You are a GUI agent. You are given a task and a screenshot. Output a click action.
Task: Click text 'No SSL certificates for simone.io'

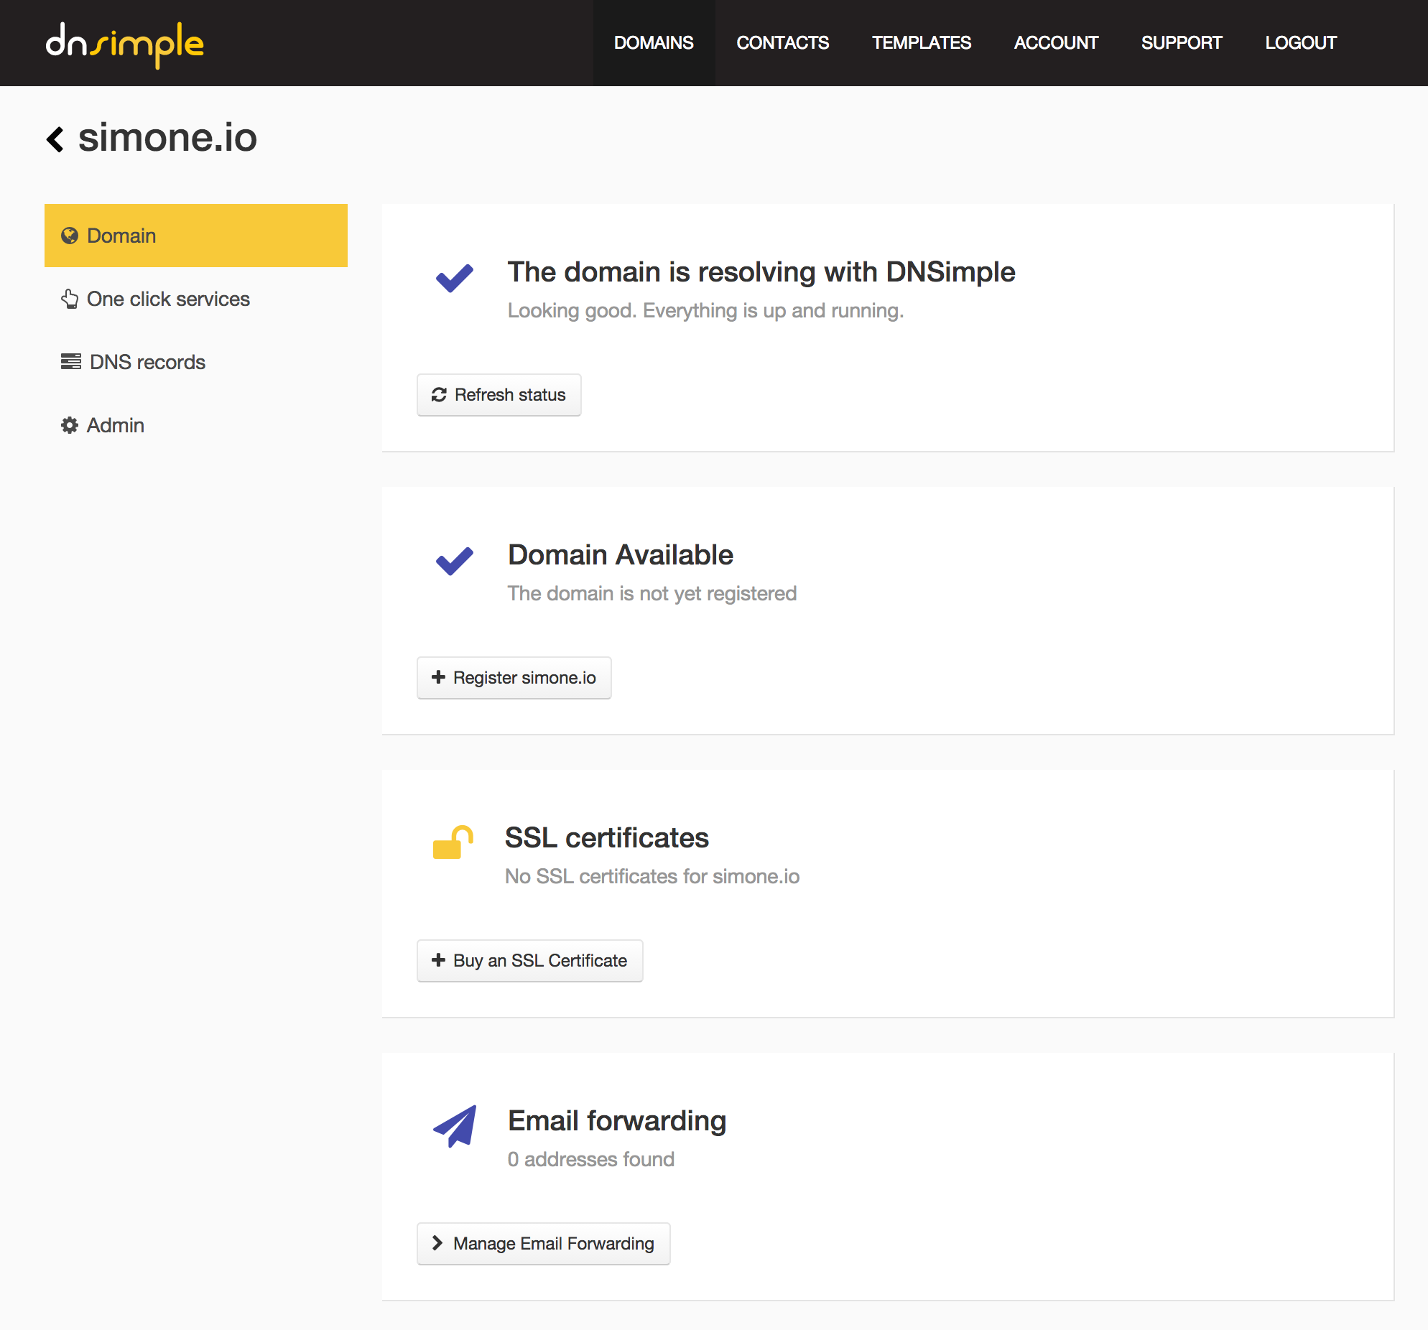[652, 877]
